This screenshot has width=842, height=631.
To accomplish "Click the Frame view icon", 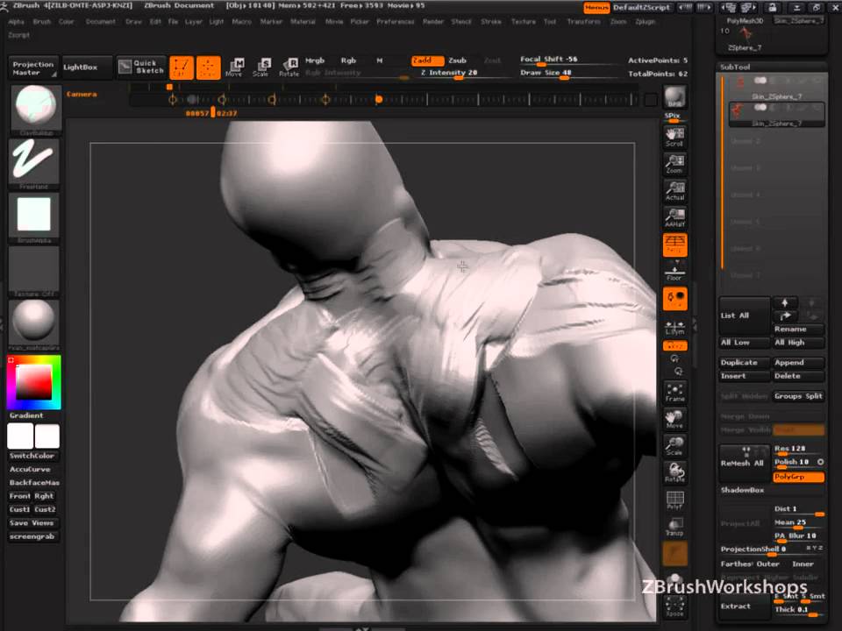I will (x=675, y=393).
